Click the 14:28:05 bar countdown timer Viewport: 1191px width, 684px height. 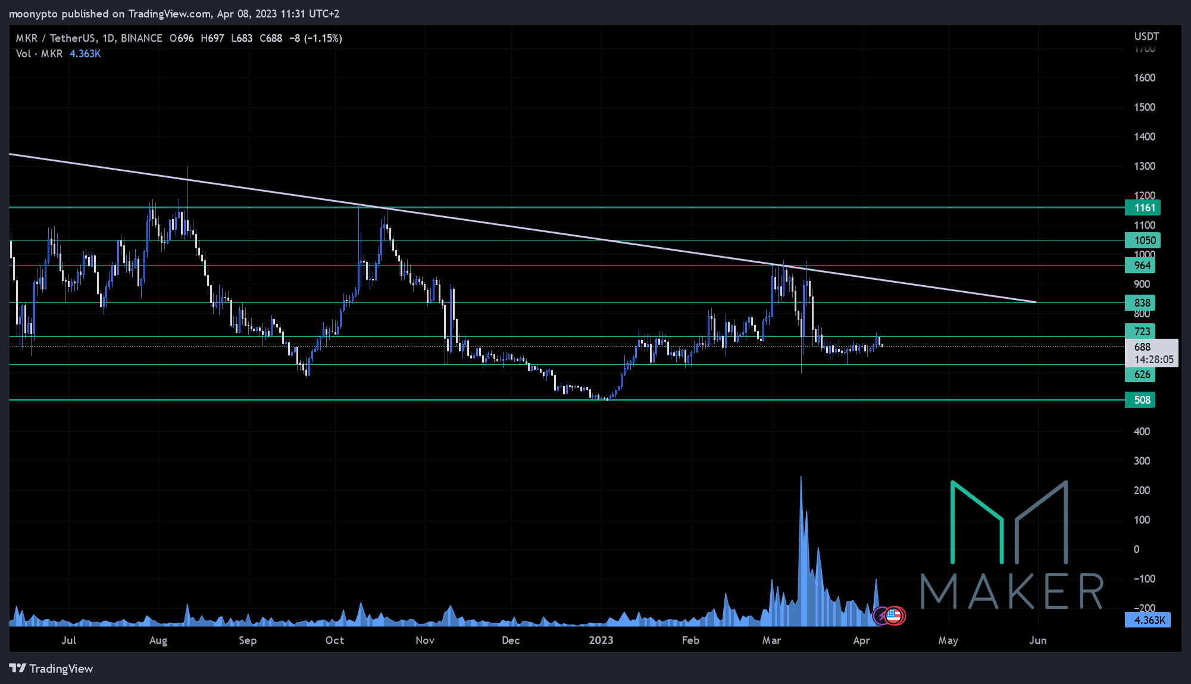click(x=1154, y=360)
